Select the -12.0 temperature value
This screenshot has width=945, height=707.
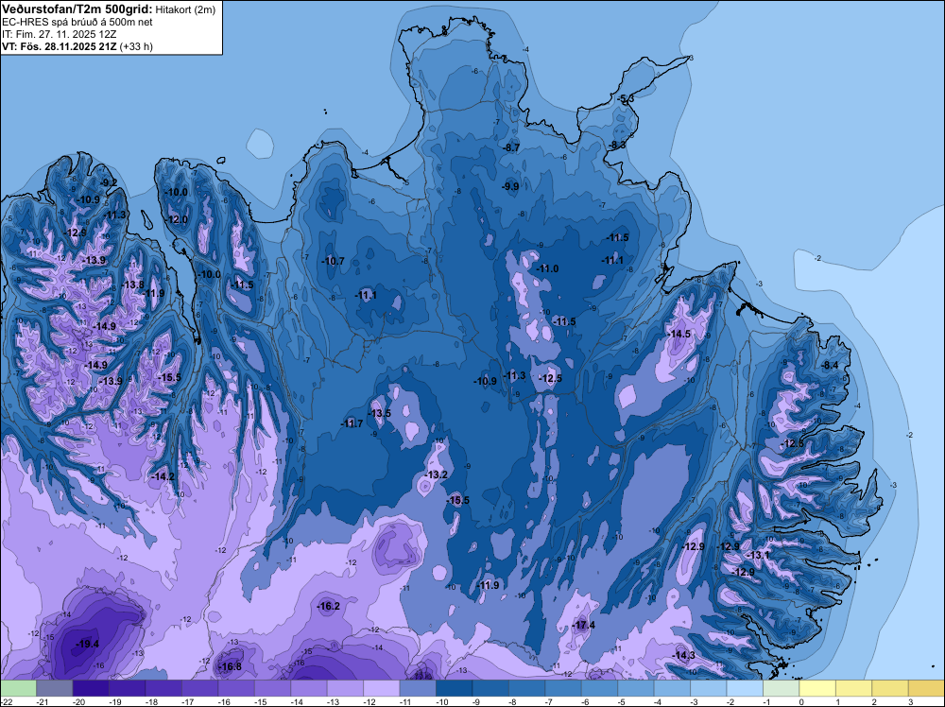(177, 219)
